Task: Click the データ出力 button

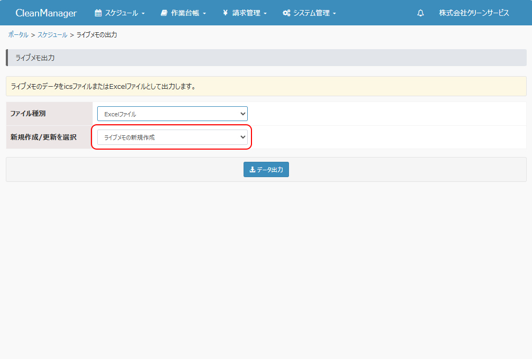Action: tap(266, 170)
